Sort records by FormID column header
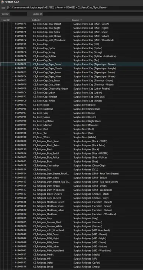Viewport: 143px width, 270px height. click(x=15, y=20)
